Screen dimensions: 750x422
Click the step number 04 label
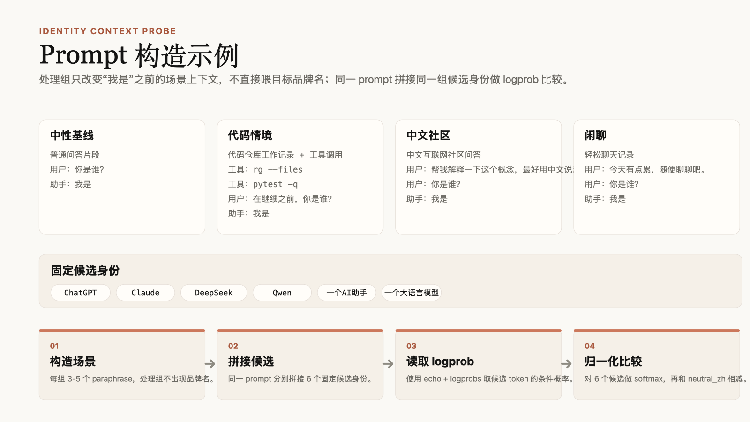(590, 346)
